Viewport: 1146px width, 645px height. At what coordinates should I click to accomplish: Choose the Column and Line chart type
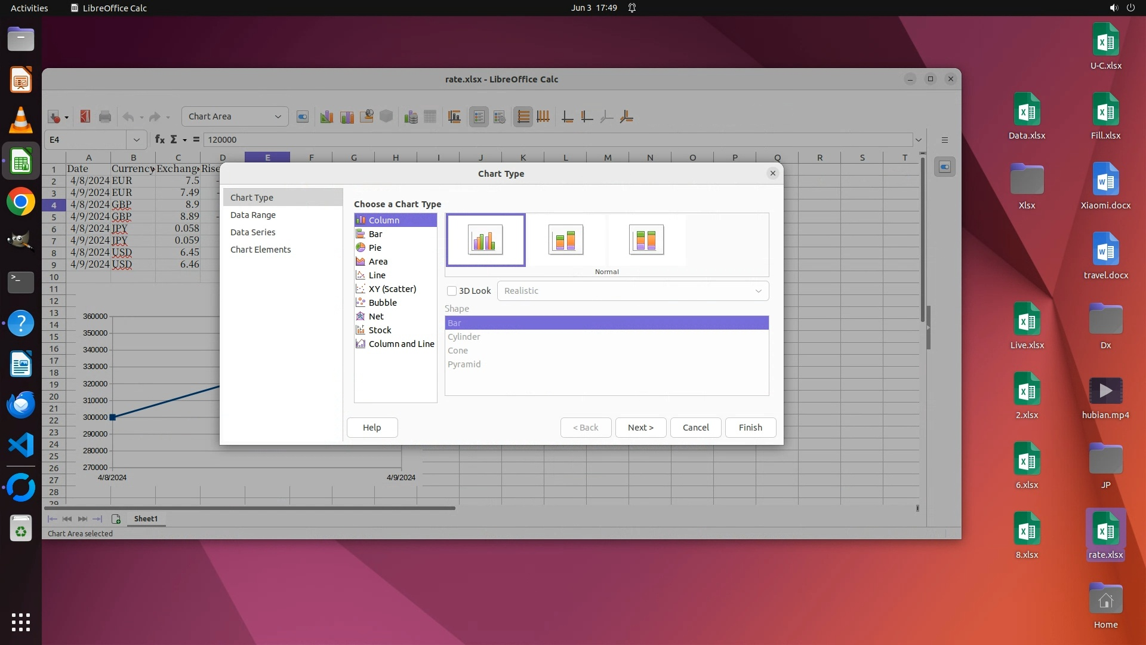click(401, 343)
